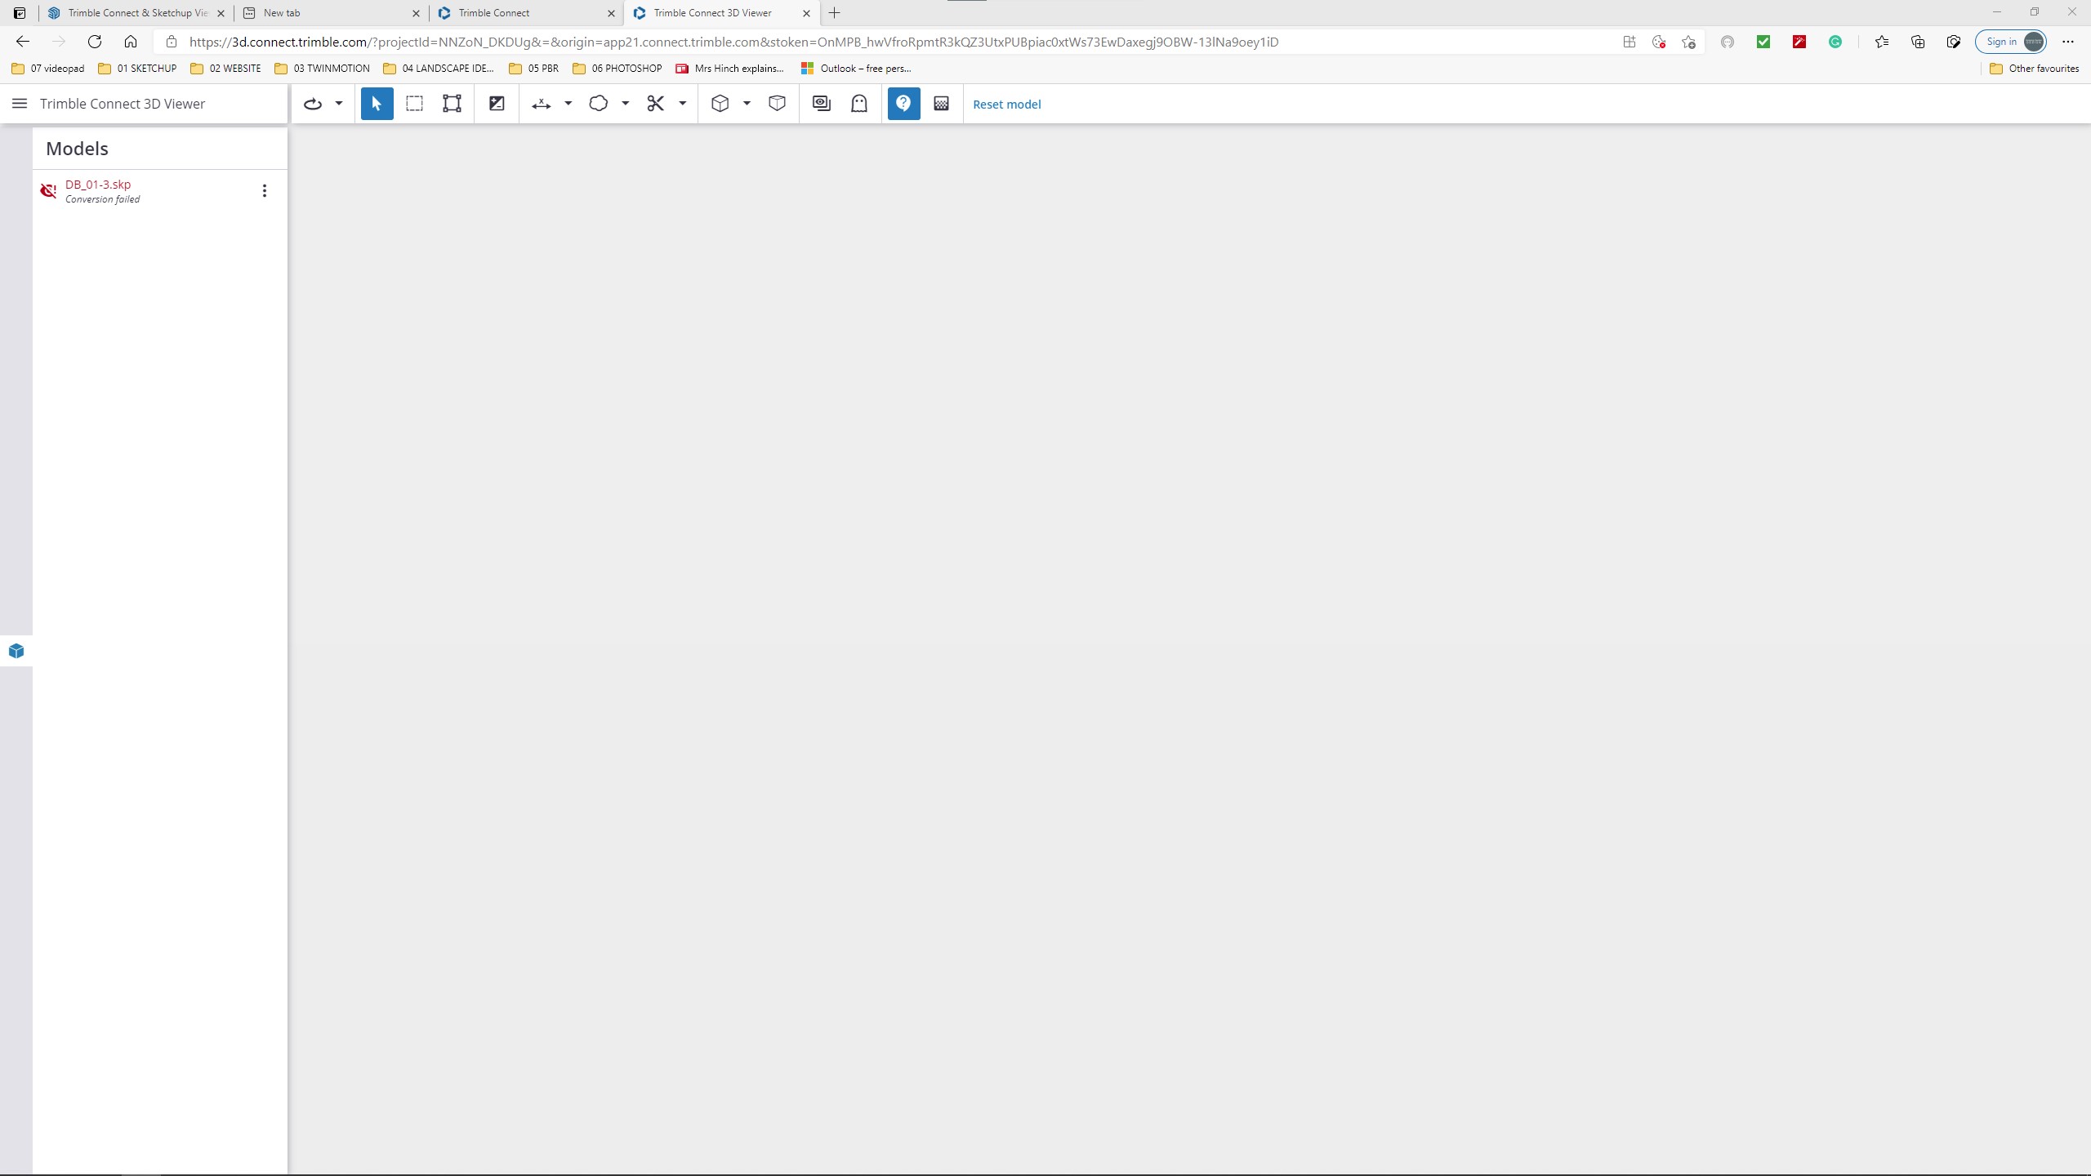Click the cookies blocked icon in address bar
Image resolution: width=2091 pixels, height=1176 pixels.
(1659, 42)
